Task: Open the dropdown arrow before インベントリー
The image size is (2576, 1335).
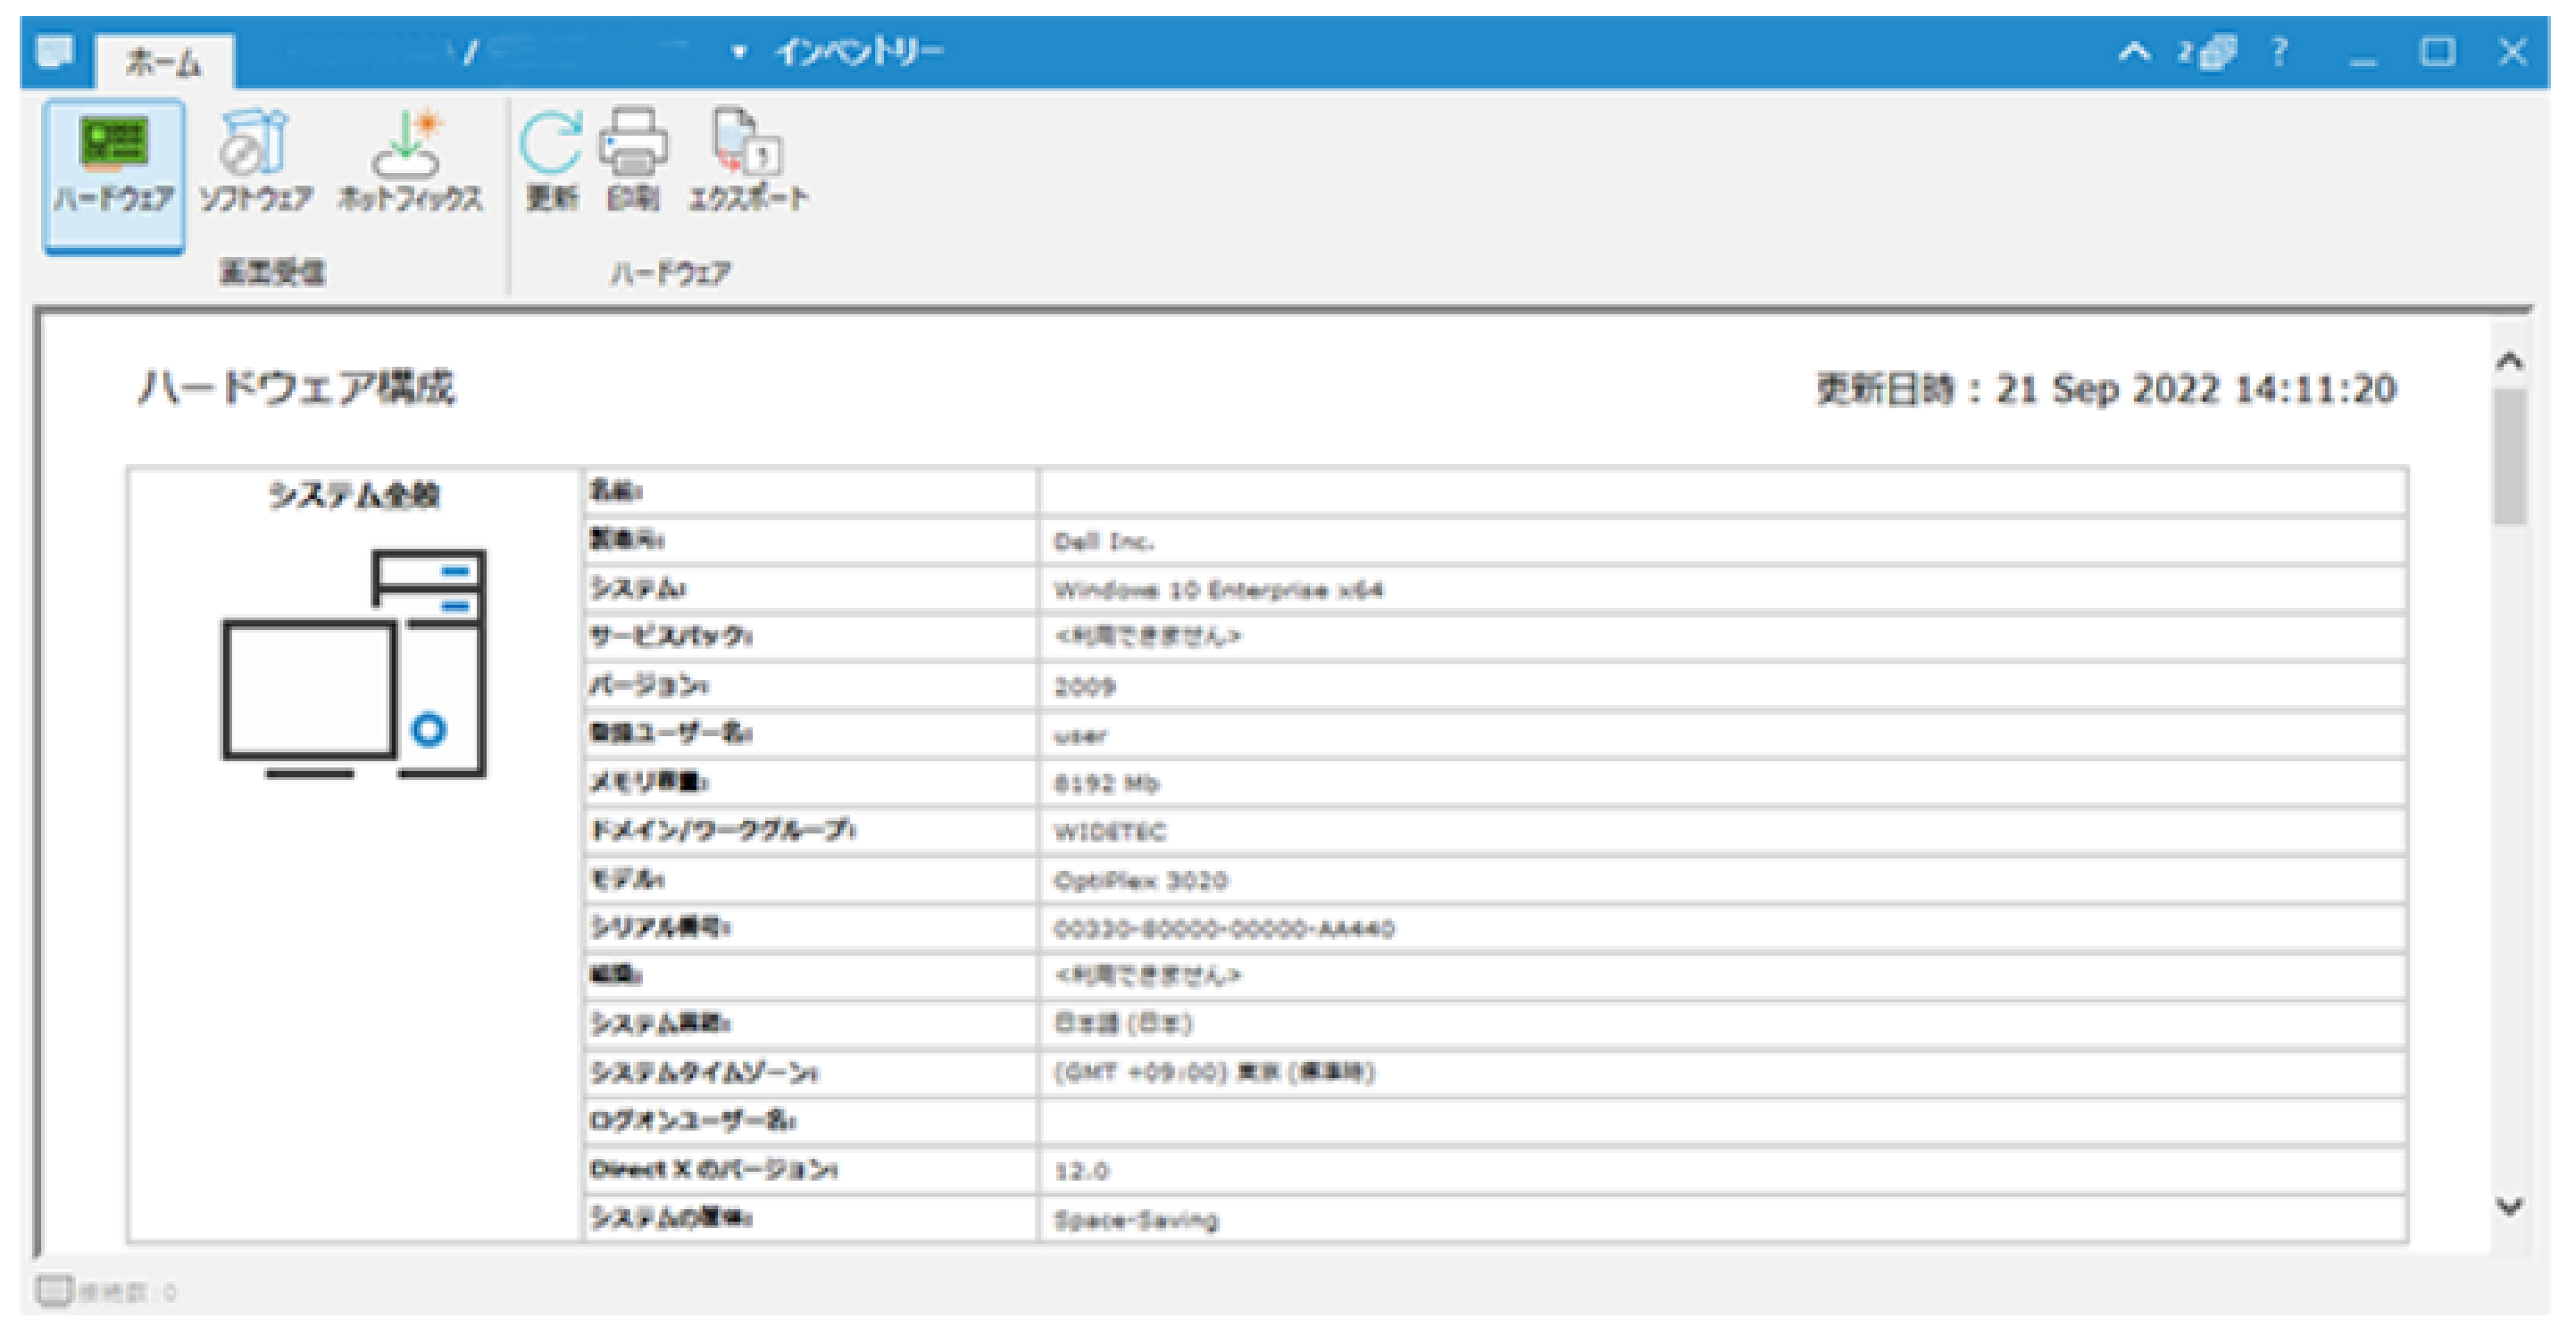Action: tap(739, 52)
